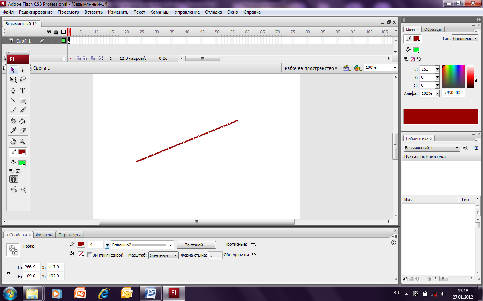The height and width of the screenshot is (301, 483).
Task: Click the red stroke color swatch in the Tools panel
Action: (22, 152)
